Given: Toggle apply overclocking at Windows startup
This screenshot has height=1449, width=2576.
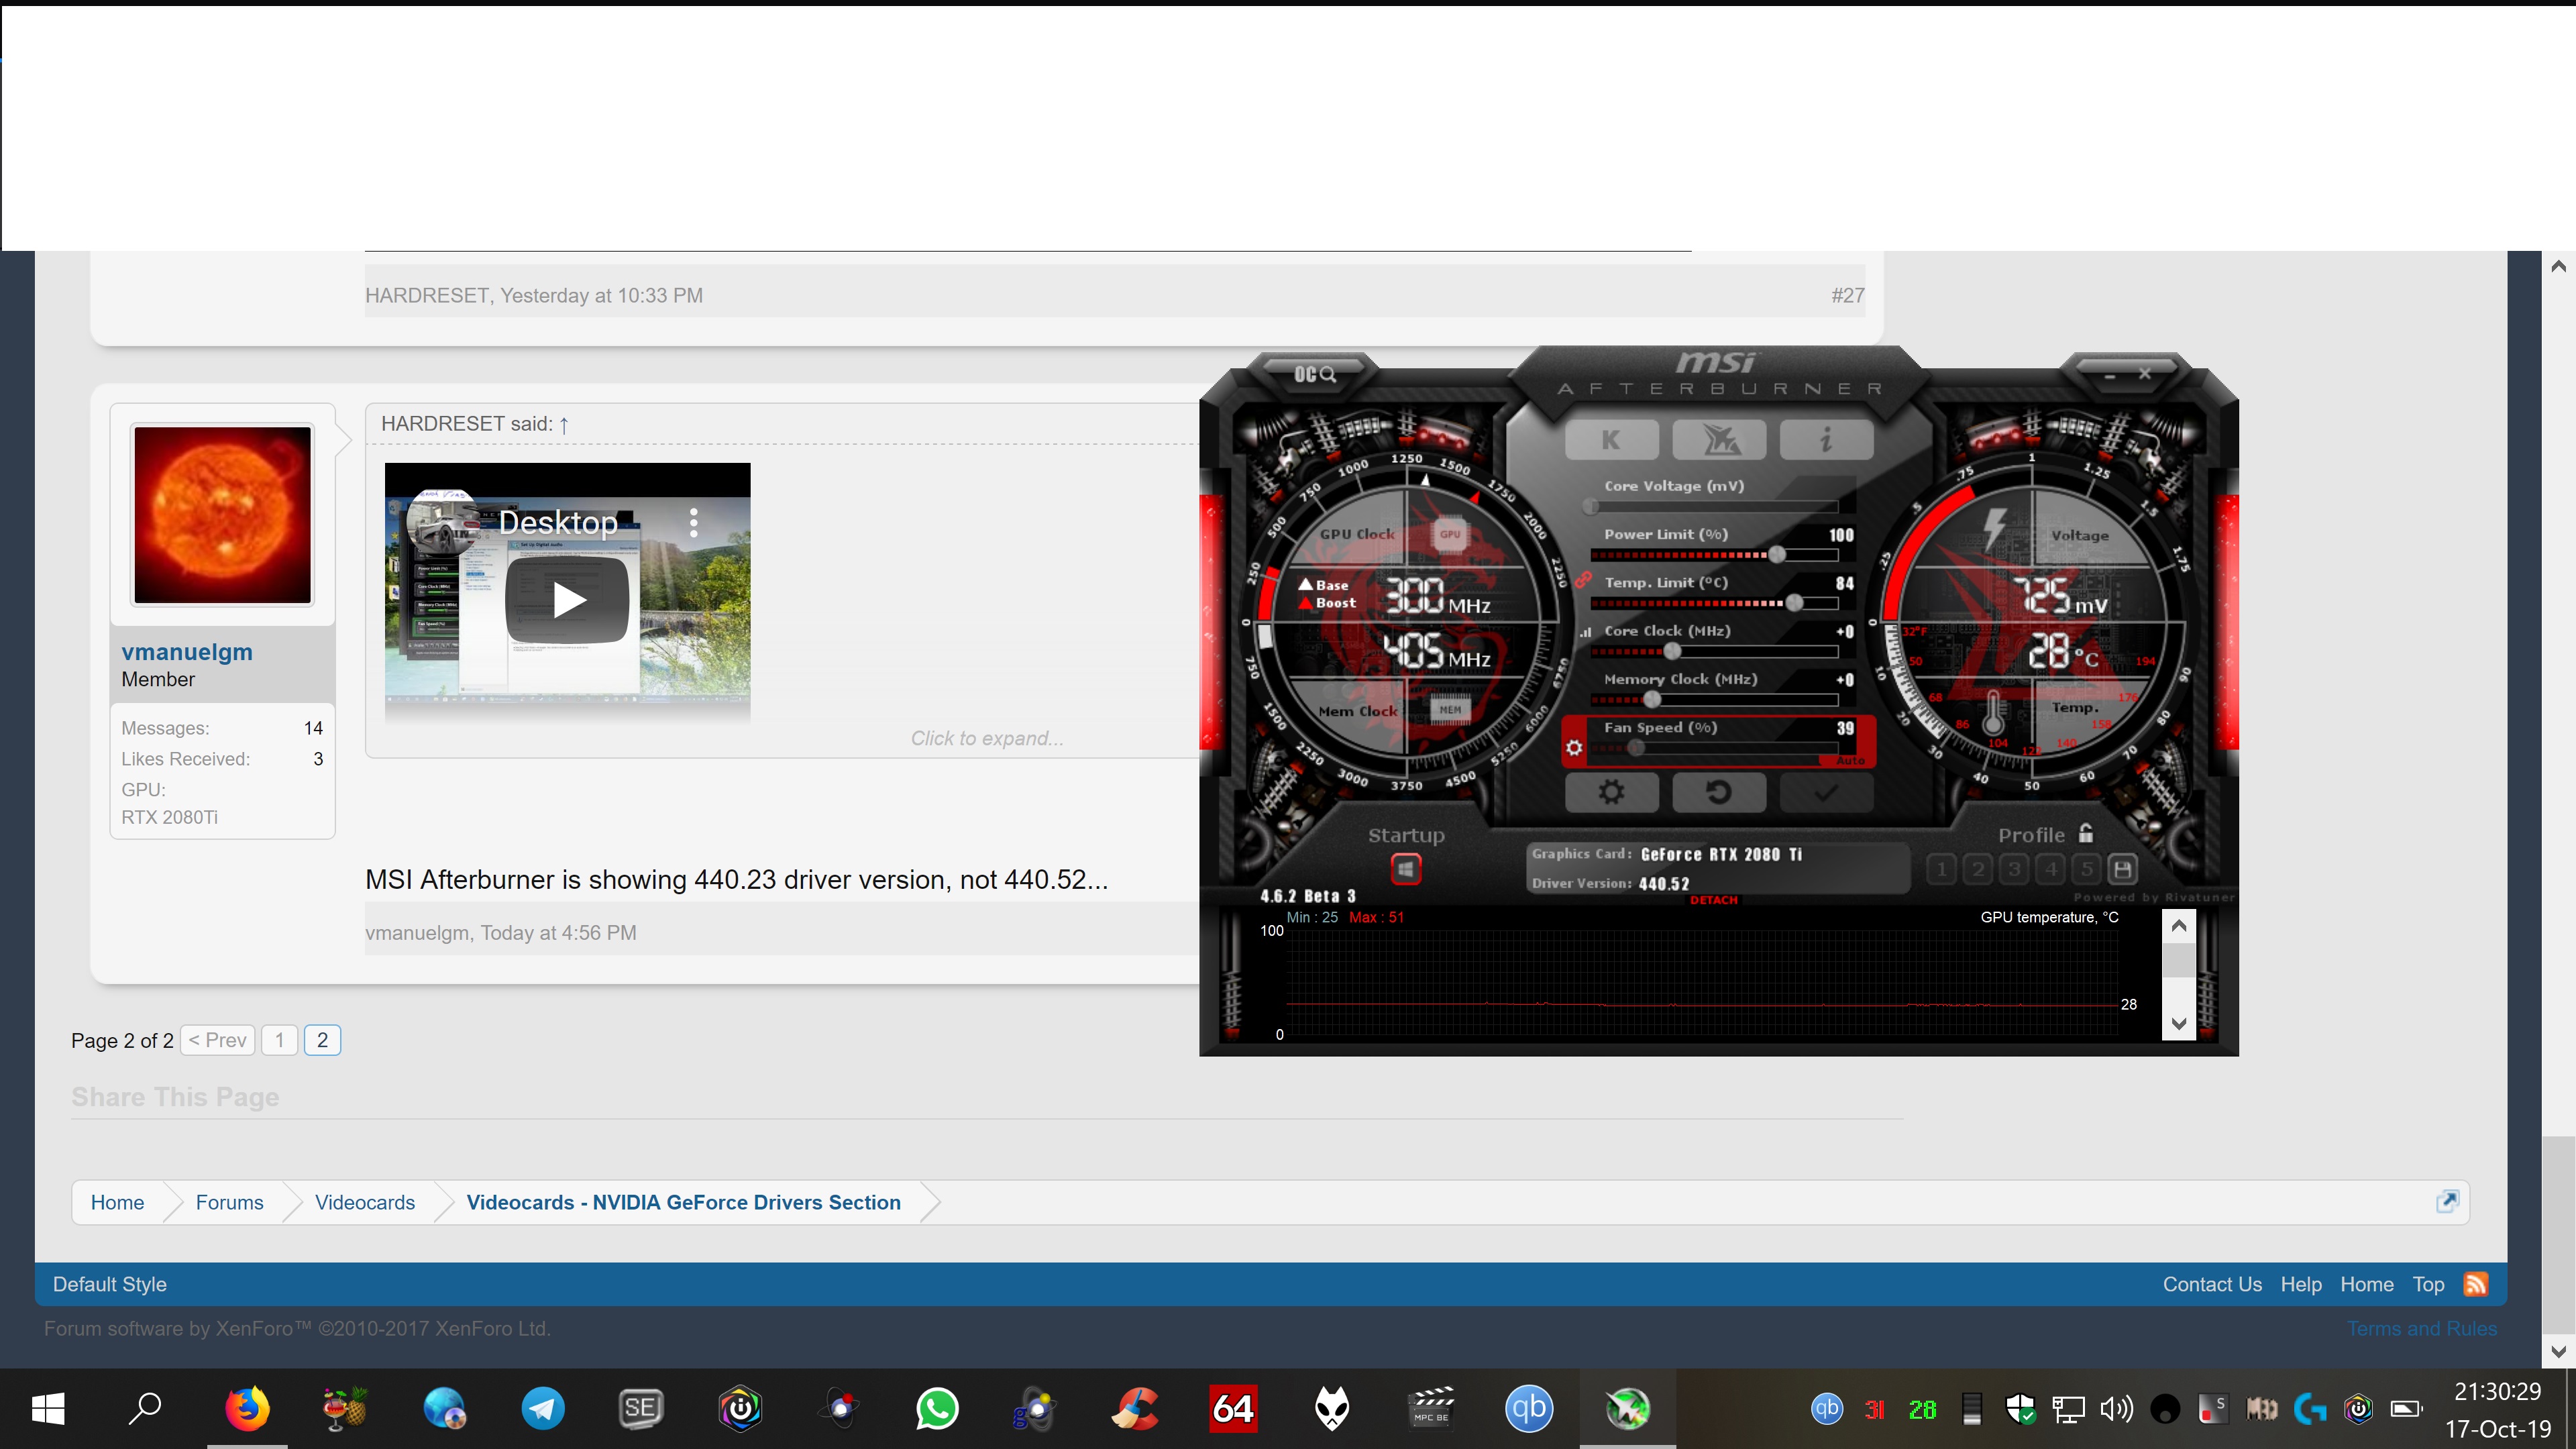Looking at the screenshot, I should [1405, 869].
